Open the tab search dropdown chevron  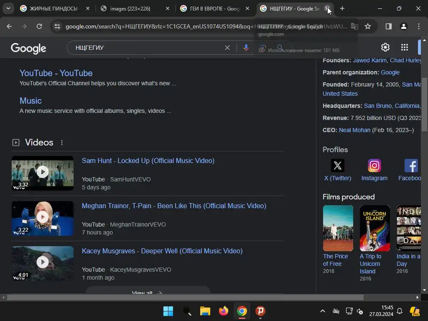(x=8, y=8)
